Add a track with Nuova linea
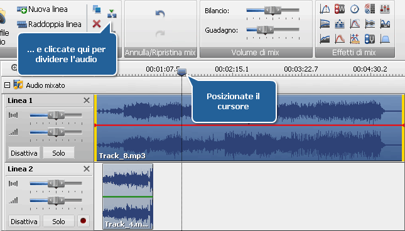This screenshot has width=405, height=231. point(42,9)
